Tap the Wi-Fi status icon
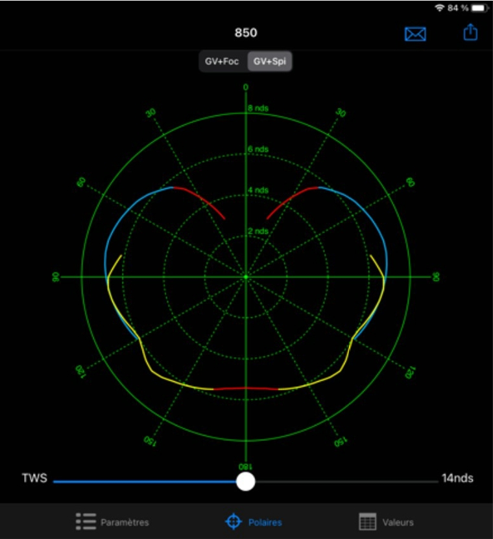The image size is (493, 539). click(440, 8)
